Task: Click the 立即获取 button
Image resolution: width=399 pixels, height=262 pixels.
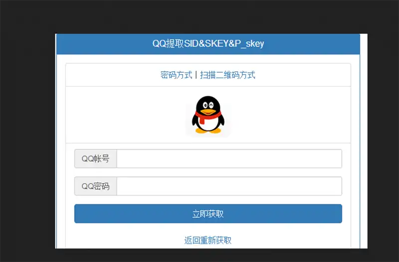Action: coord(208,214)
